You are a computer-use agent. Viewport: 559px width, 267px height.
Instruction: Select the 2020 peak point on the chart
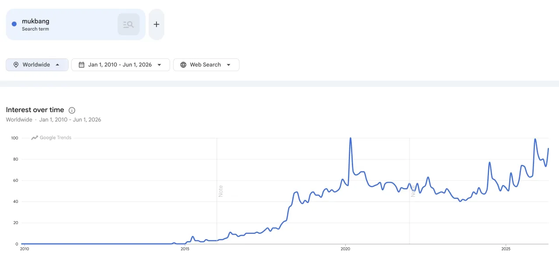[x=351, y=138]
